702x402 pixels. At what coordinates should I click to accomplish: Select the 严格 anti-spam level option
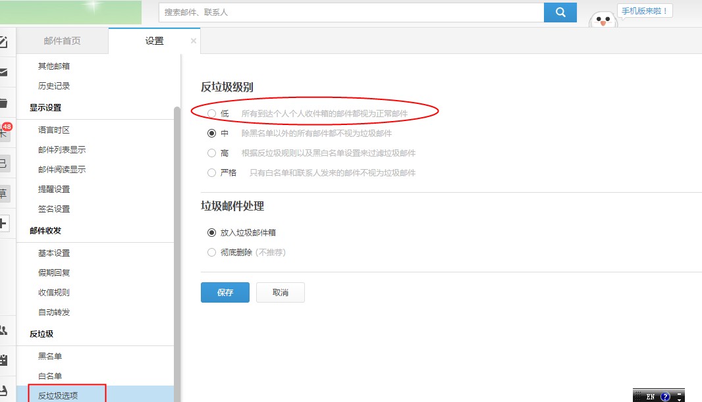[x=211, y=173]
